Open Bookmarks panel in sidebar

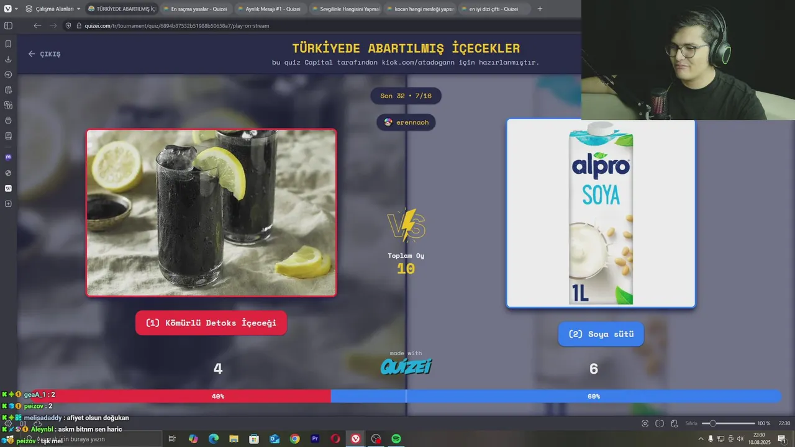coord(8,44)
